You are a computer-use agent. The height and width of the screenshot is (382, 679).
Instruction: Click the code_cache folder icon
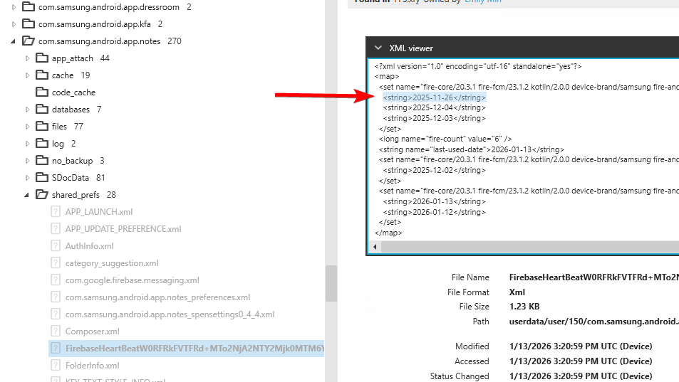(x=42, y=92)
